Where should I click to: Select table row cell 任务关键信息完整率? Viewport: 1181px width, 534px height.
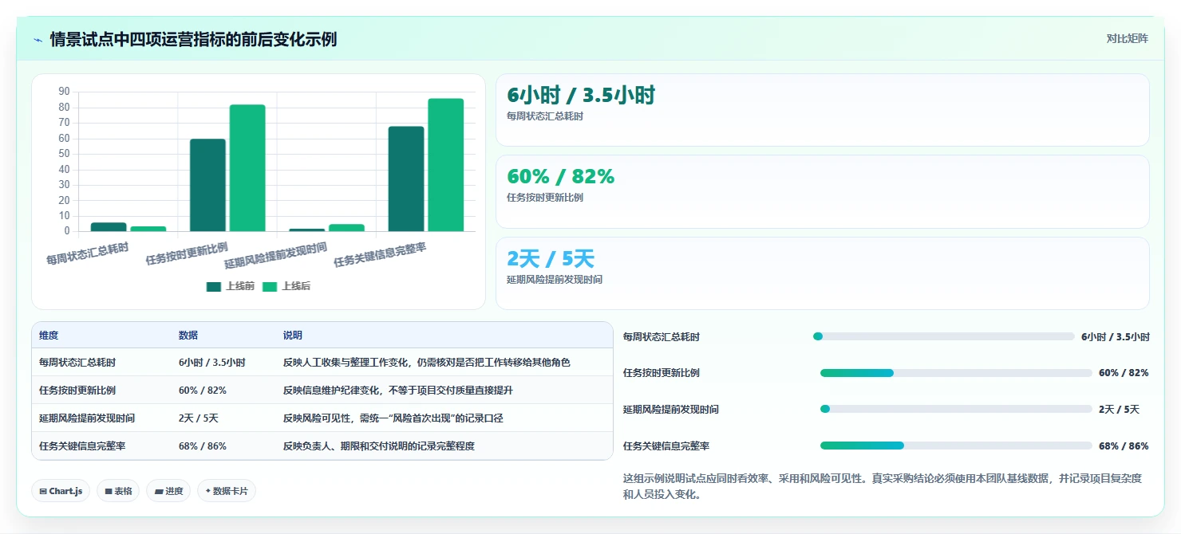tap(82, 446)
